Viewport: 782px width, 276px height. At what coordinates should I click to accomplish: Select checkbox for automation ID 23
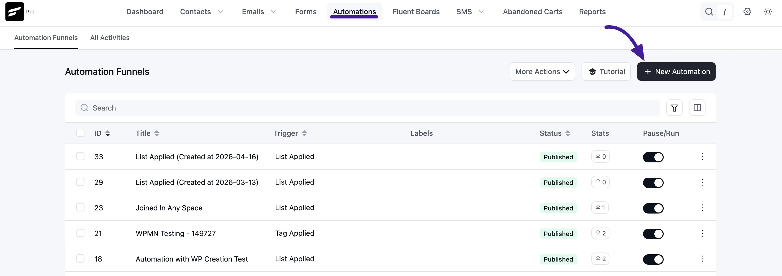point(80,207)
